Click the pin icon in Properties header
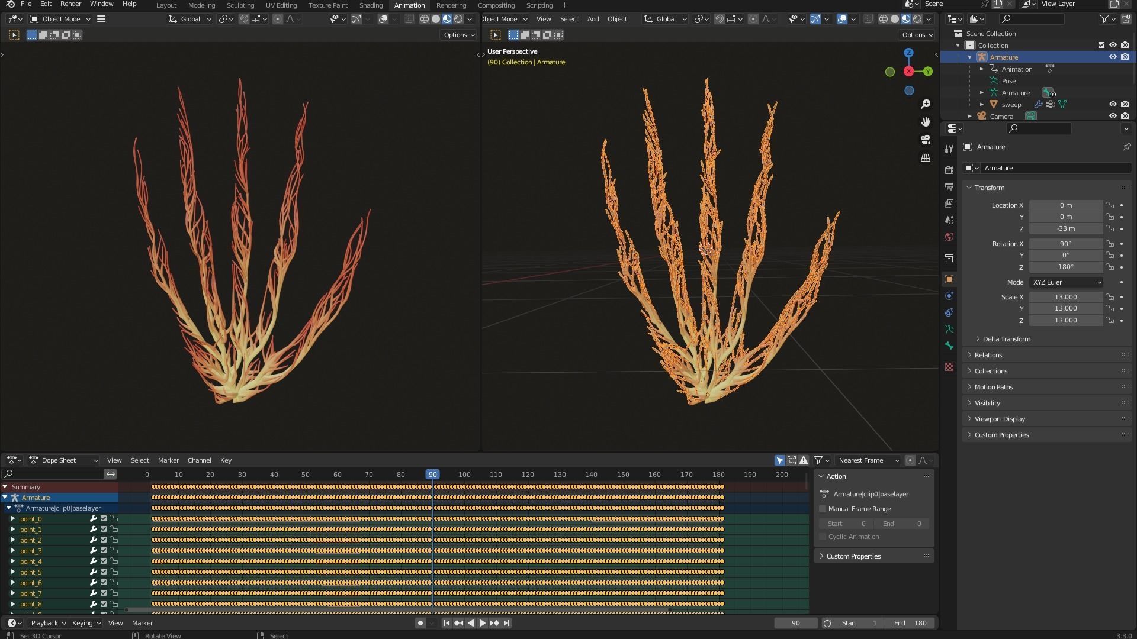Image resolution: width=1137 pixels, height=639 pixels. [x=1126, y=147]
